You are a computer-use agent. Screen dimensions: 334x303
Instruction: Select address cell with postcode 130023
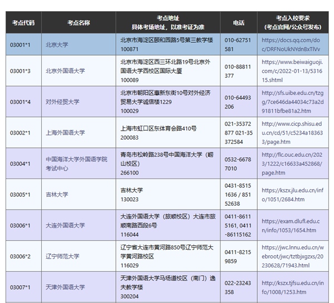pyautogui.click(x=168, y=195)
